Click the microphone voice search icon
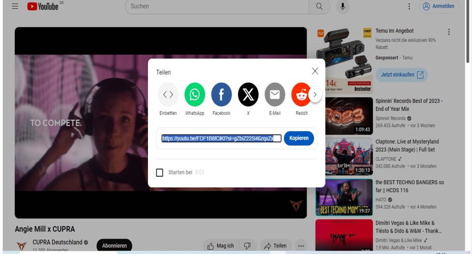The height and width of the screenshot is (254, 472). [x=343, y=7]
